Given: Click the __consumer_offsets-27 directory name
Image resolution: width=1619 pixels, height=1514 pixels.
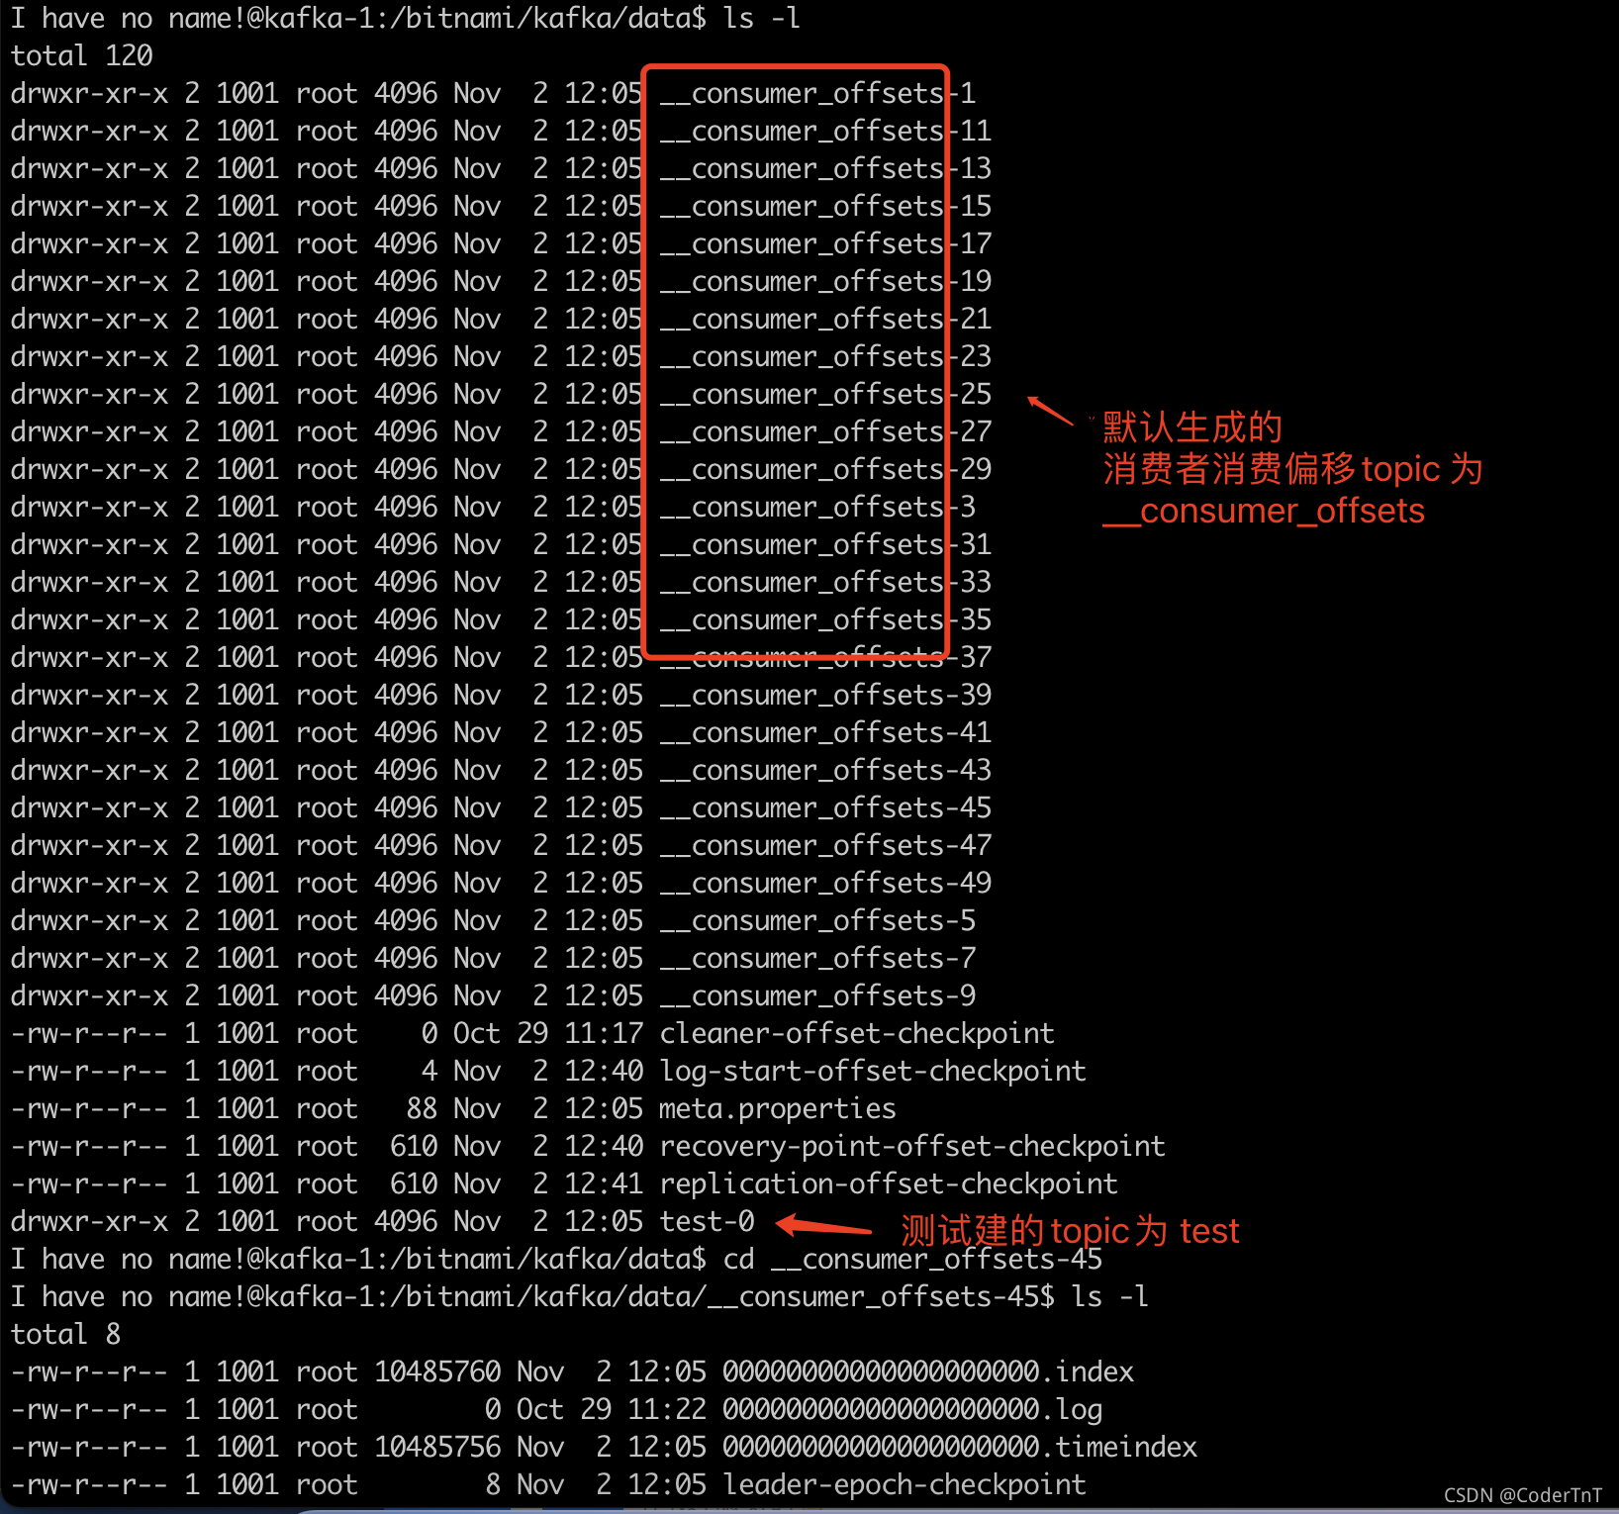Looking at the screenshot, I should tap(825, 431).
